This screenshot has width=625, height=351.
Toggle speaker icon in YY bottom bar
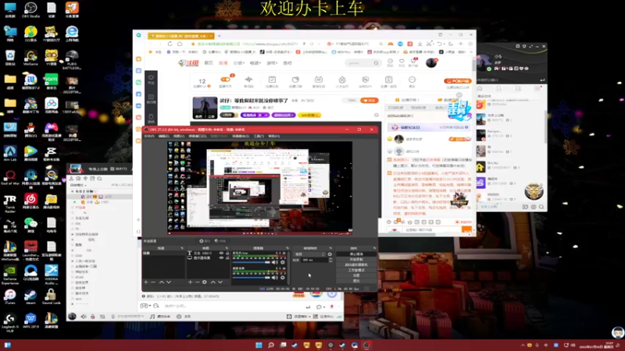pos(84,317)
